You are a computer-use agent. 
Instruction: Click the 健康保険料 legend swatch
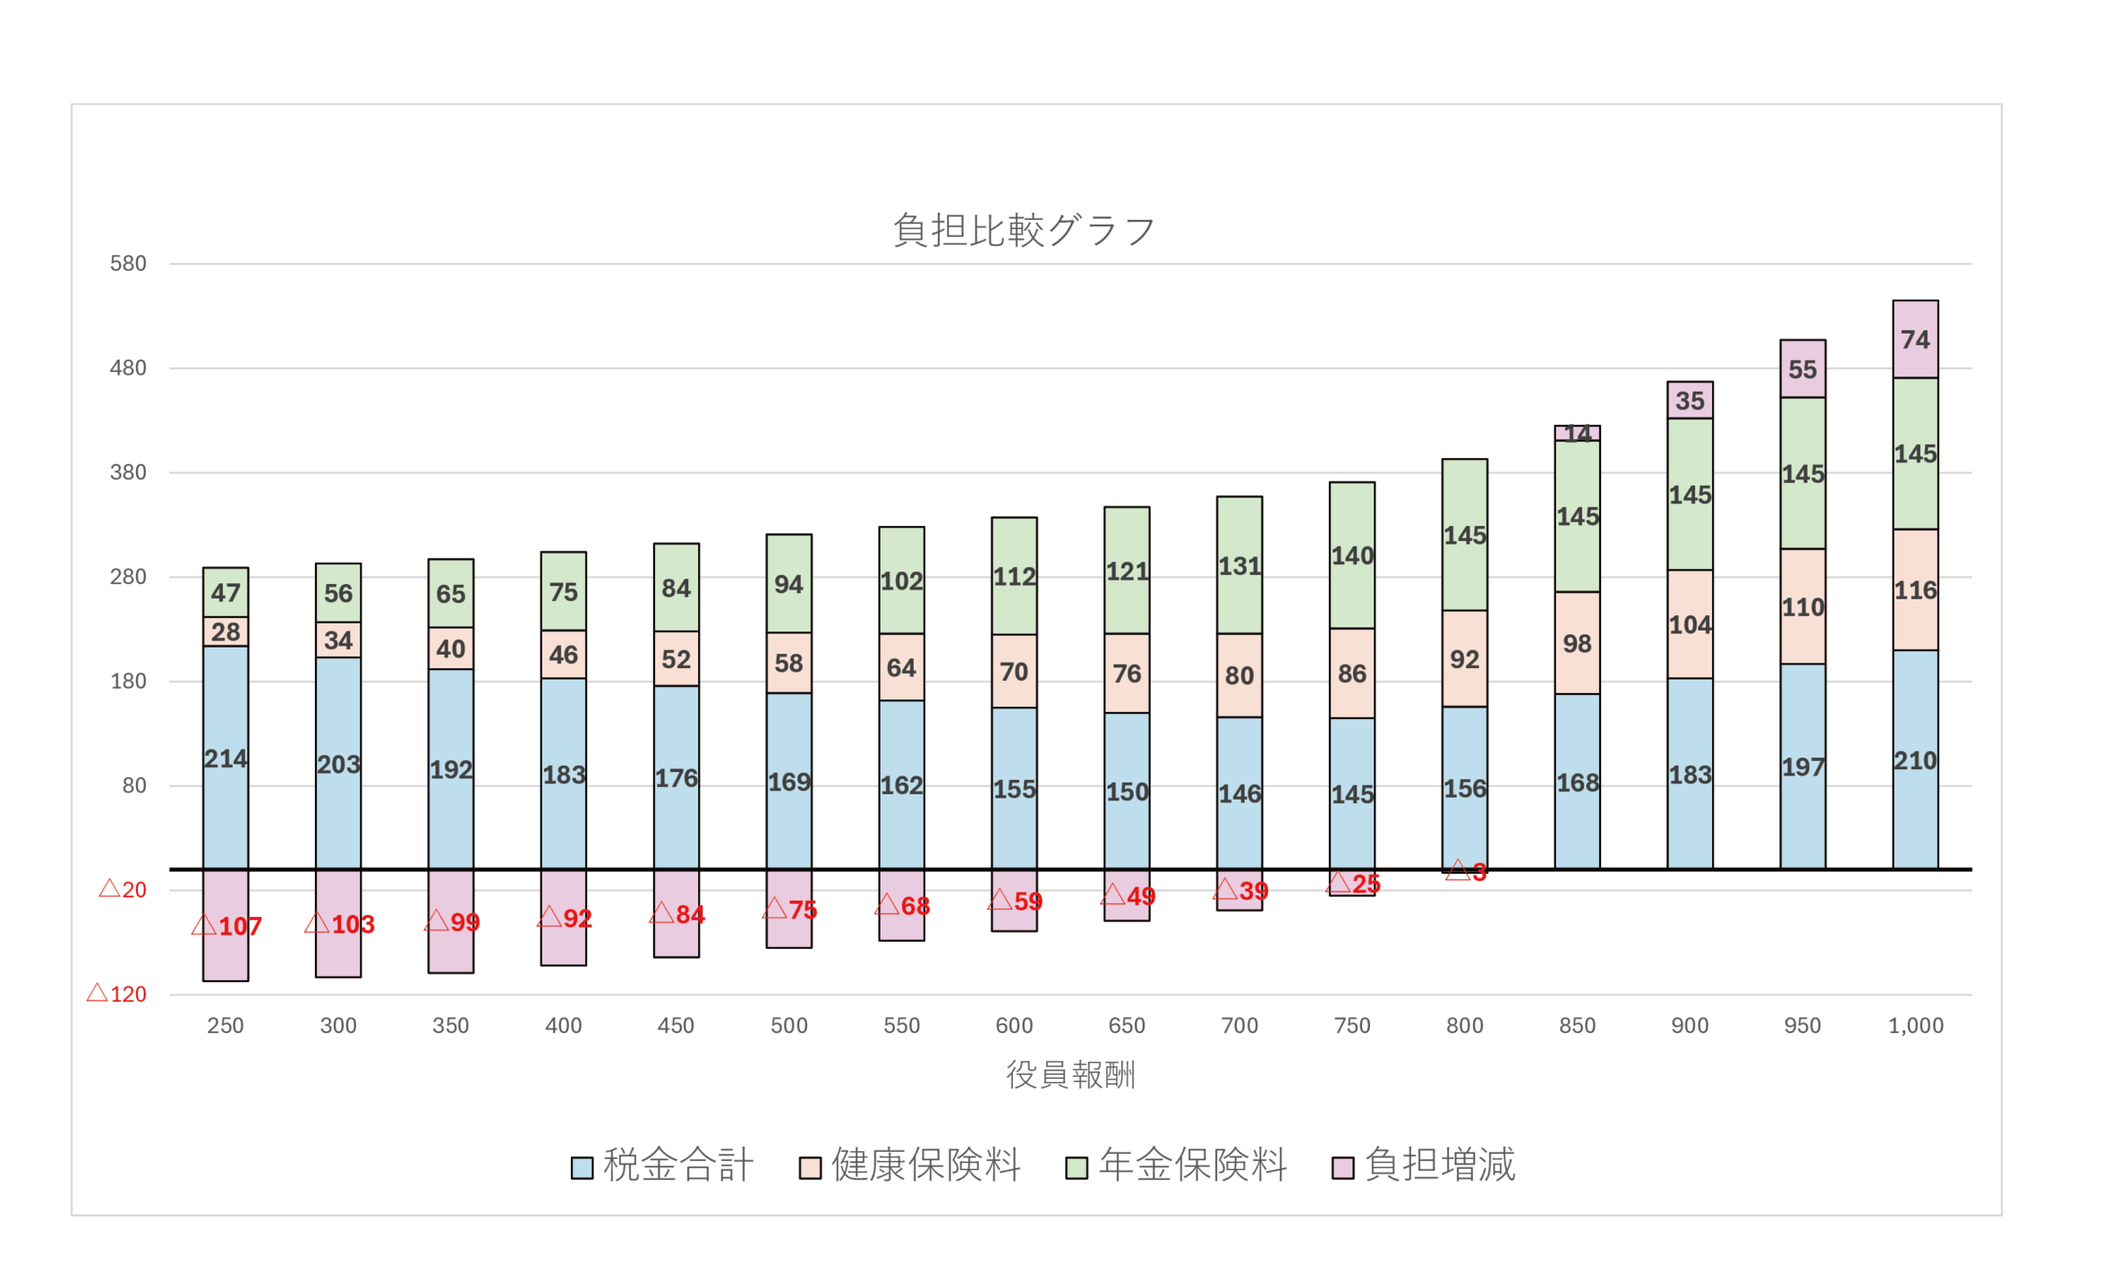pos(810,1168)
